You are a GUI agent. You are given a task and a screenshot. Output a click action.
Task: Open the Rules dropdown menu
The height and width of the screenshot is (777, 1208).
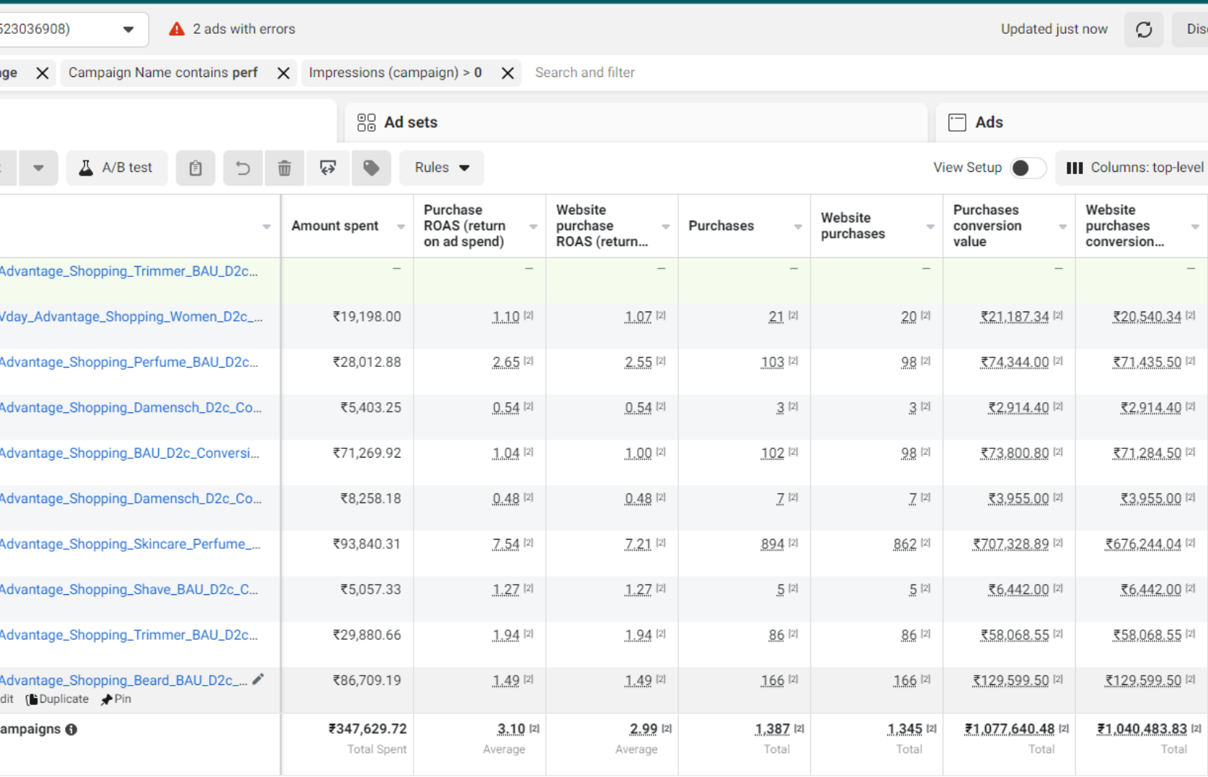point(441,168)
